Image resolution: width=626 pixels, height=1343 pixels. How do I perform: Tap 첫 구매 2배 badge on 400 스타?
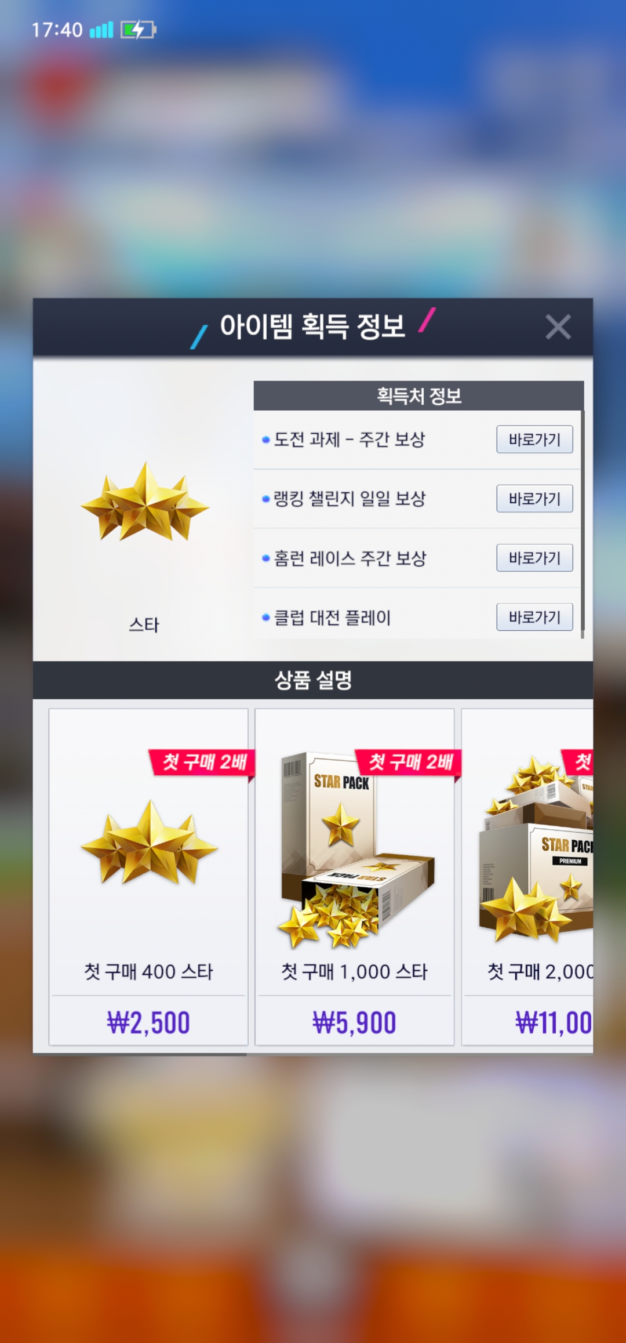pos(203,762)
